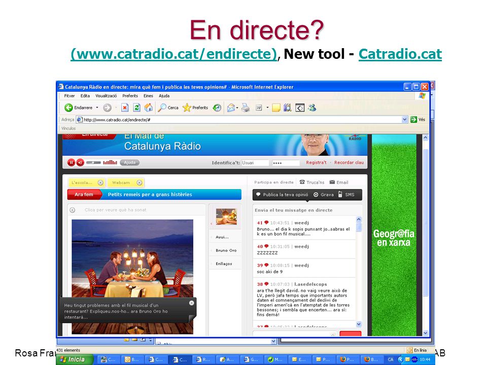Click the www.catradio.cat/endirecte slide link
This screenshot has height=365, width=487.
(x=173, y=54)
